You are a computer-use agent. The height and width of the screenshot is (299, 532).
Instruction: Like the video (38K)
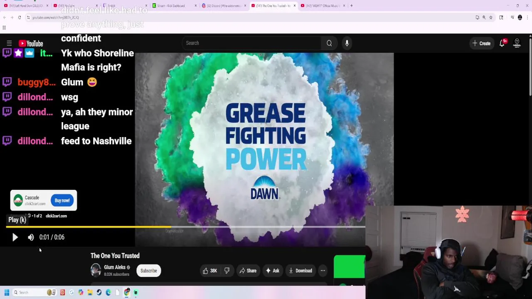pos(210,271)
